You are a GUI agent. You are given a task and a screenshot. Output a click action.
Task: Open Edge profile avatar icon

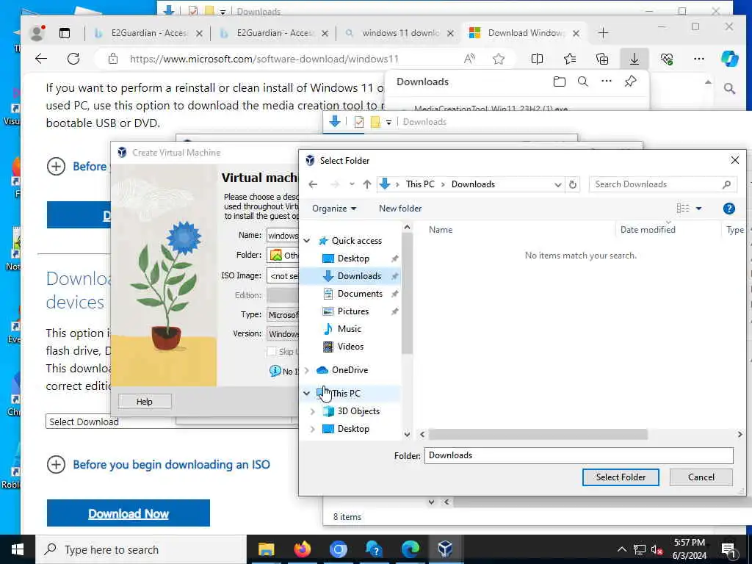(37, 32)
